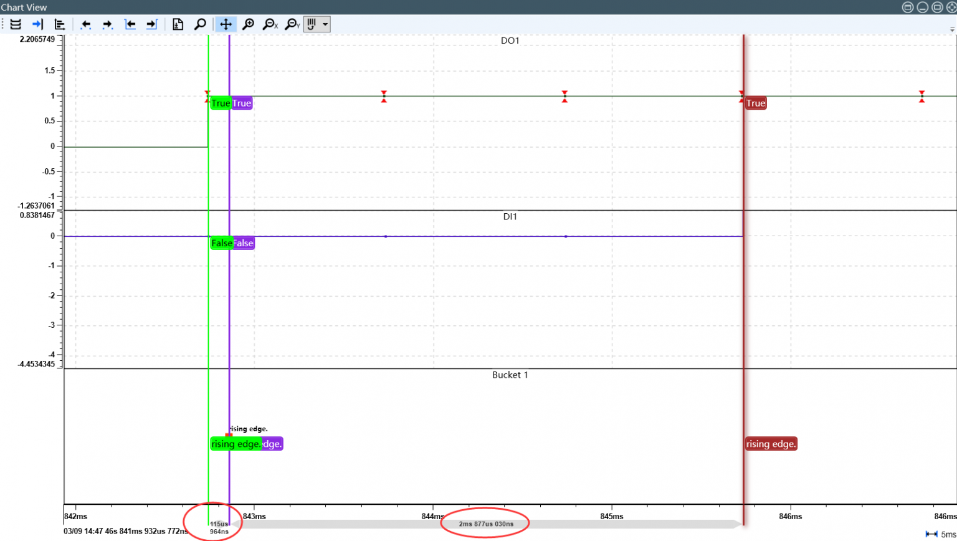Toggle the cursor/marker lines tool

312,24
